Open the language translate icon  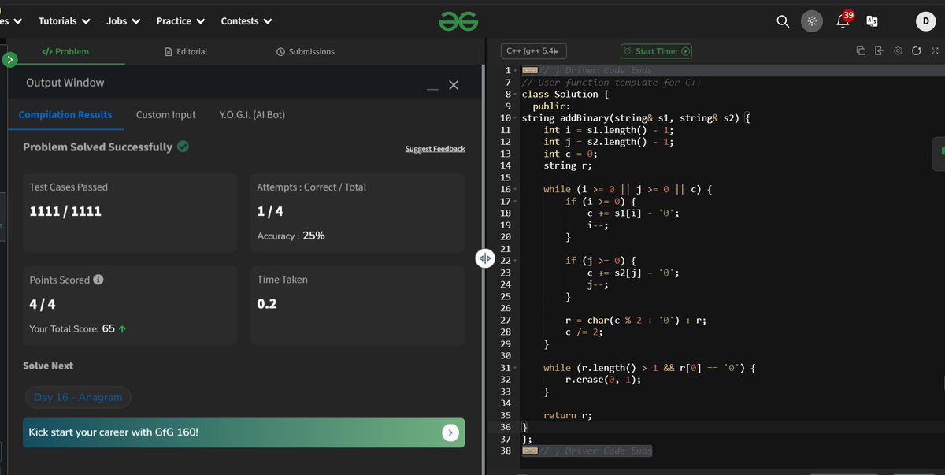point(872,21)
